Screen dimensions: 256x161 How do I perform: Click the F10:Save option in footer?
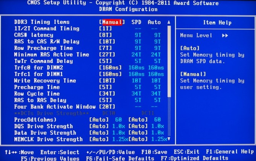(155, 152)
